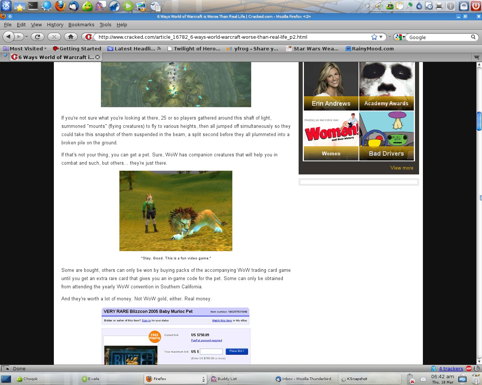Click the View more link
This screenshot has width=482, height=385.
tap(401, 168)
